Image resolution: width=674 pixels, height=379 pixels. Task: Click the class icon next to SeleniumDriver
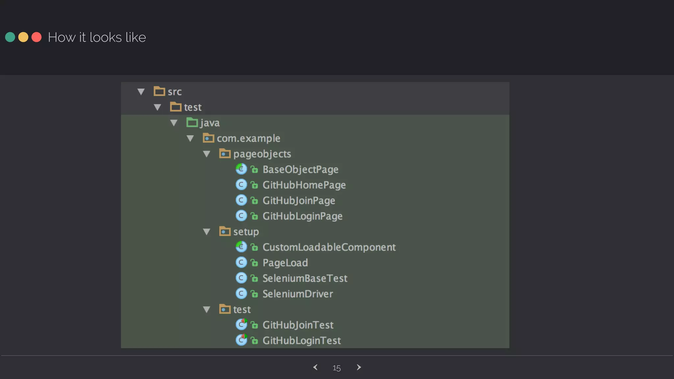pos(241,293)
